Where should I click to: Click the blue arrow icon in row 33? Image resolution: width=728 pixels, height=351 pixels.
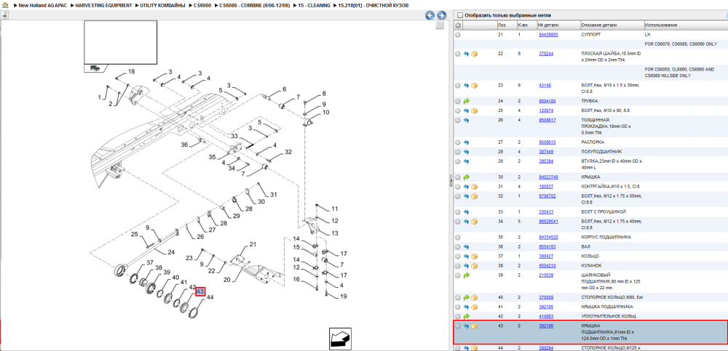pos(466,212)
